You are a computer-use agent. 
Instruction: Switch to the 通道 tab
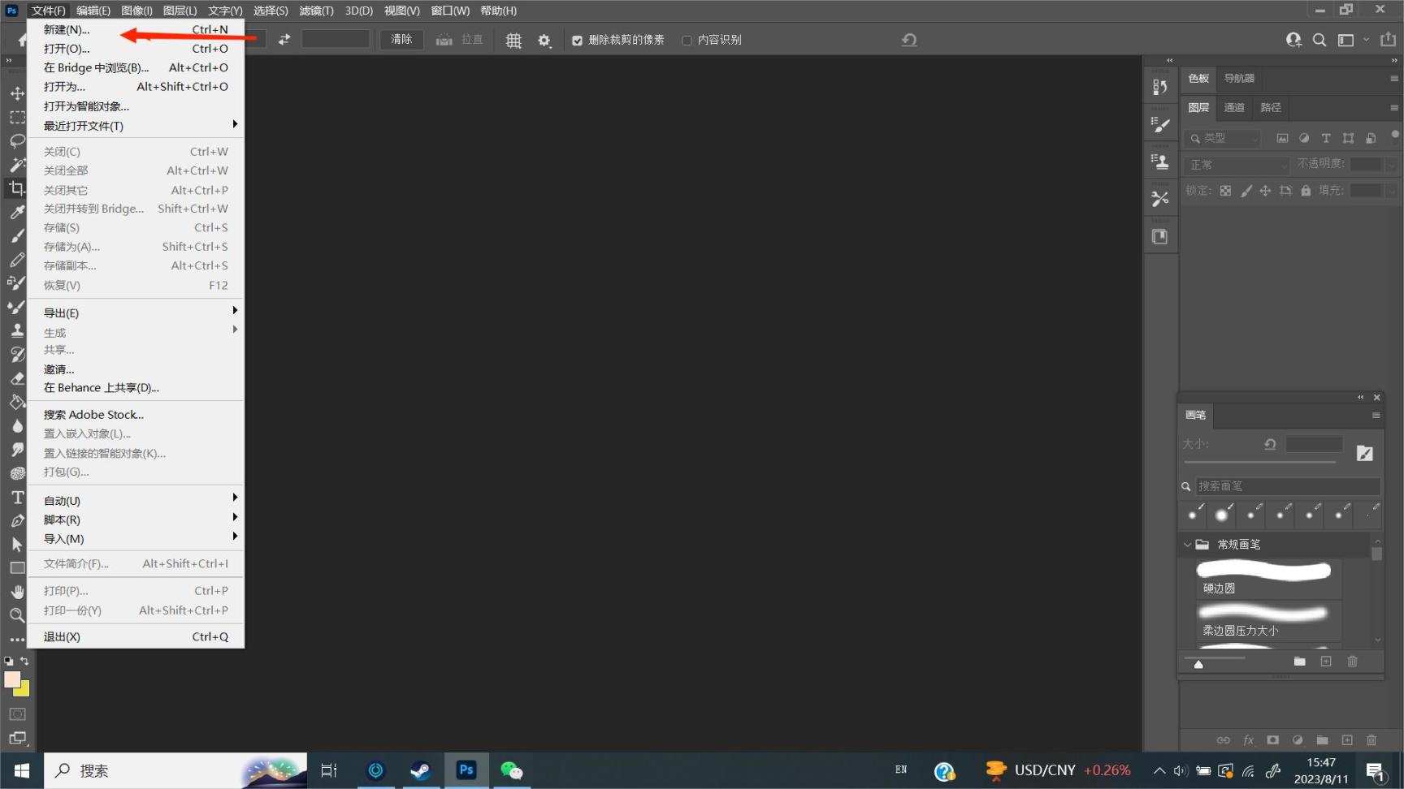click(x=1234, y=107)
